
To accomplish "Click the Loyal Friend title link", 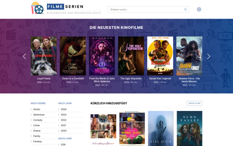I will [x=43, y=79].
